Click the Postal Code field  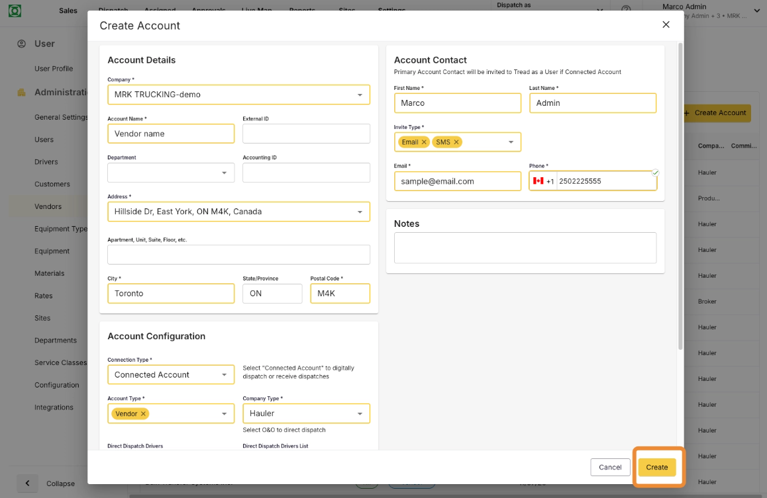340,294
